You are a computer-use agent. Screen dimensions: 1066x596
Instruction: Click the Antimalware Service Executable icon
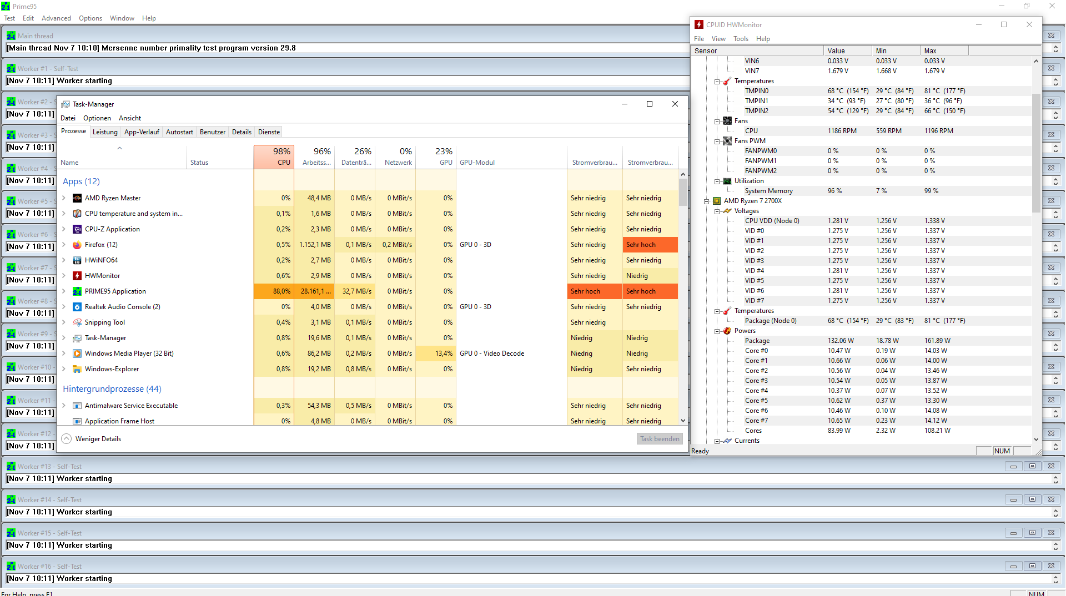(x=77, y=406)
